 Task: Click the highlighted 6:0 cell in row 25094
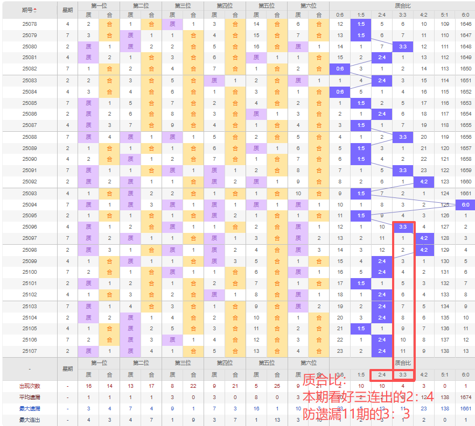466,204
